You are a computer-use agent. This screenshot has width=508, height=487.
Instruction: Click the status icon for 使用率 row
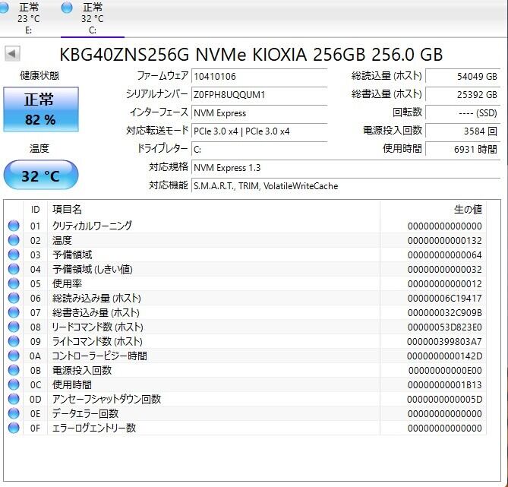coord(13,283)
